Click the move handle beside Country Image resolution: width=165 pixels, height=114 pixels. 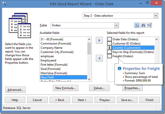coord(110,48)
